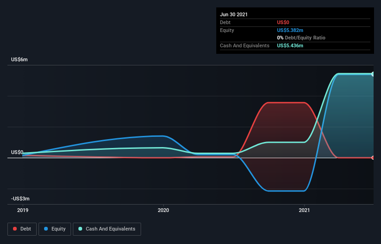Click the US$6m y-axis label
Screen dimensions: 381x244
pos(19,59)
